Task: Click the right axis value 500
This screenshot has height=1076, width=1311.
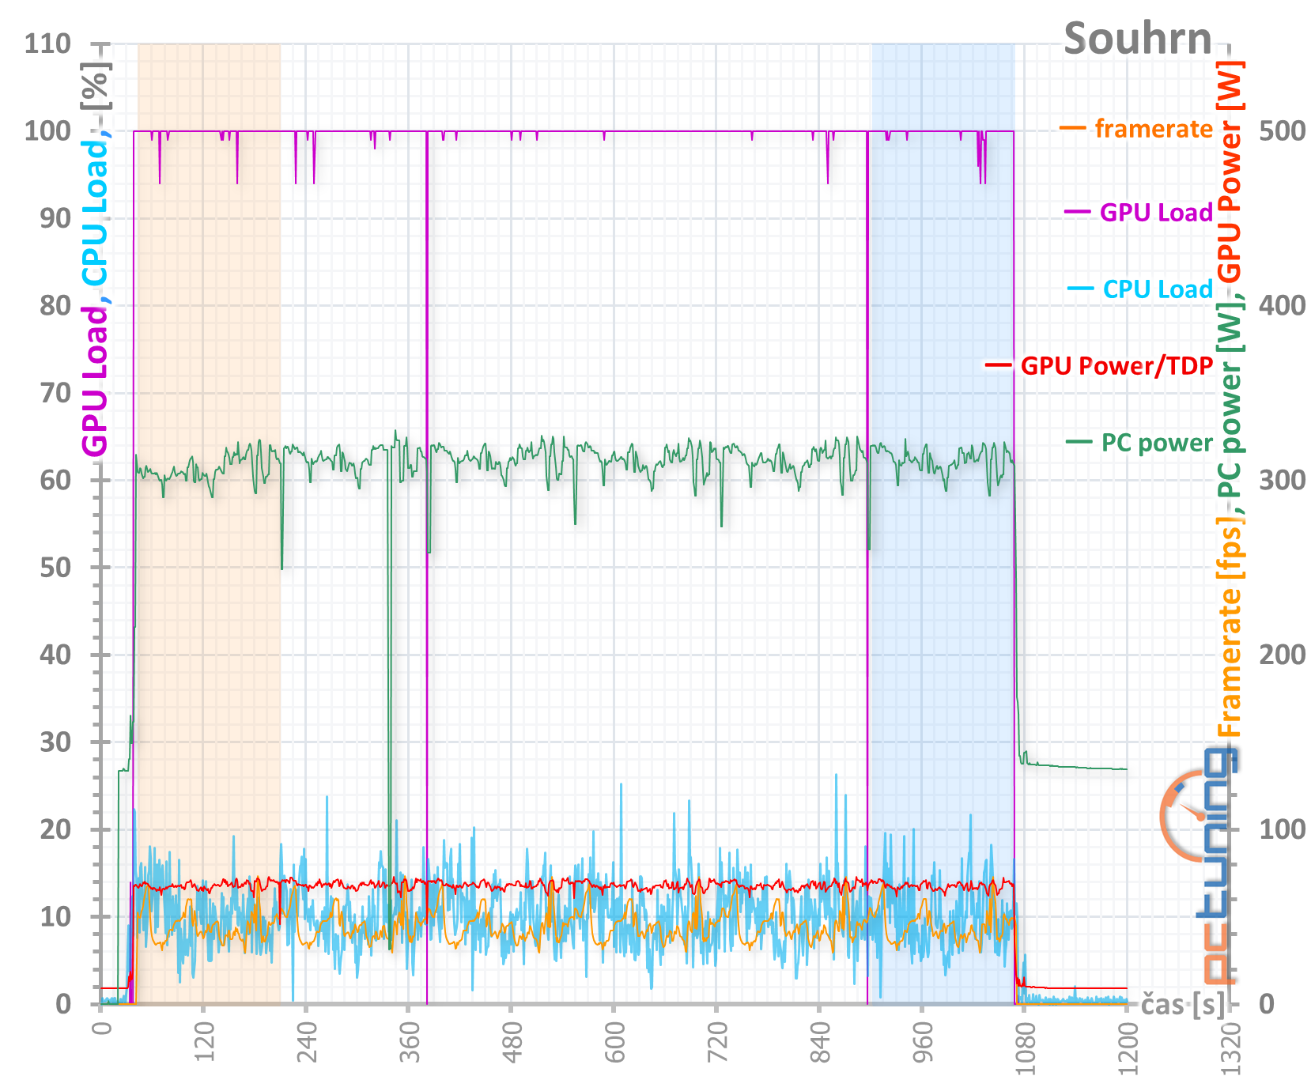Action: point(1282,130)
